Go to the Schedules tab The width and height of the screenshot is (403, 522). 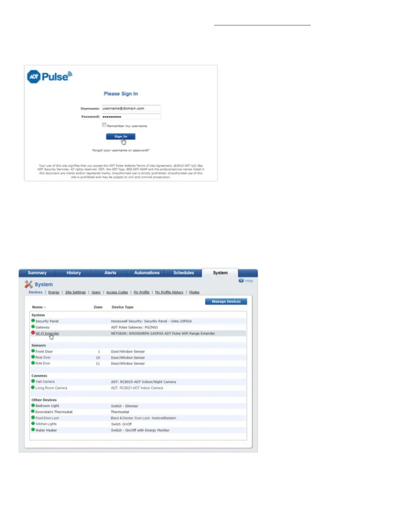183,273
